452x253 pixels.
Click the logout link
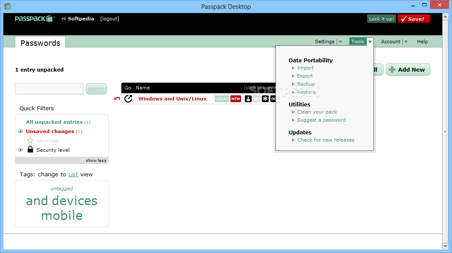point(109,19)
